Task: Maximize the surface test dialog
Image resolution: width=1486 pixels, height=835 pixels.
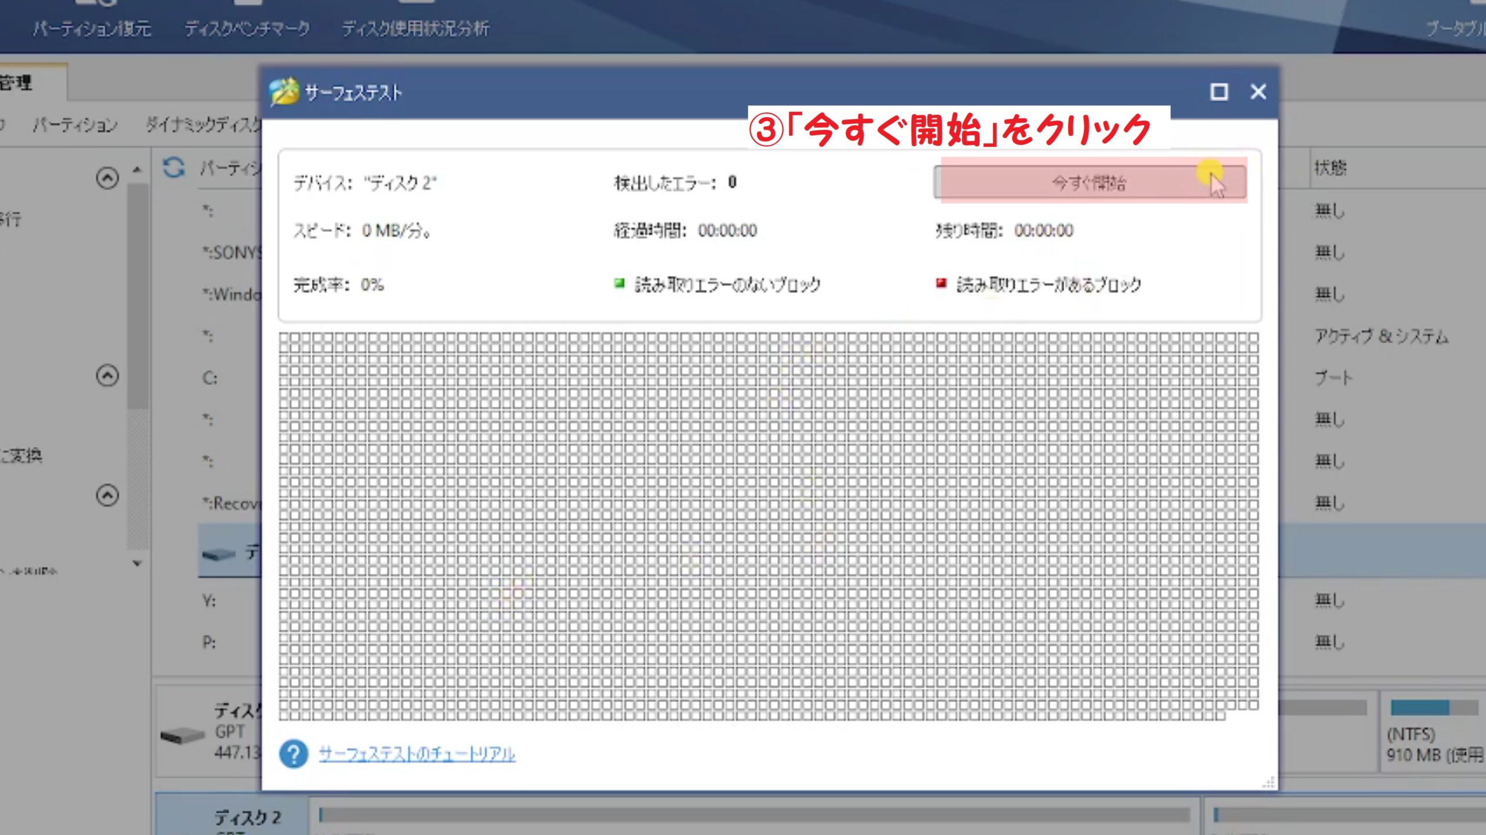Action: point(1218,92)
